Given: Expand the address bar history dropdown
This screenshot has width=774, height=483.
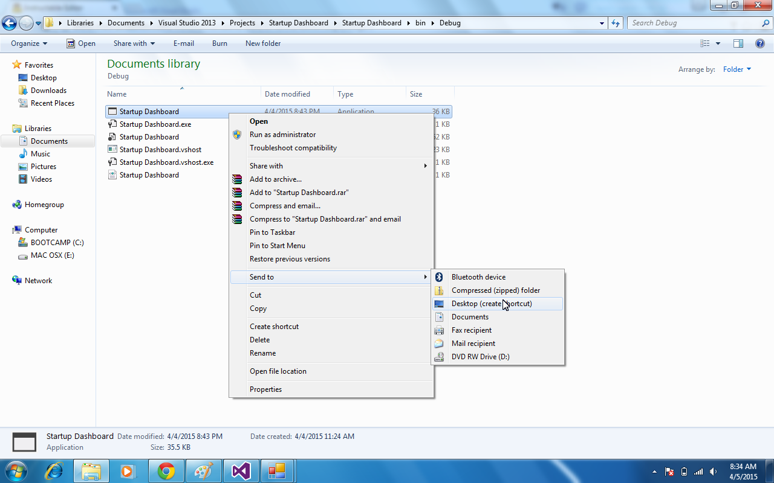Looking at the screenshot, I should tap(602, 23).
